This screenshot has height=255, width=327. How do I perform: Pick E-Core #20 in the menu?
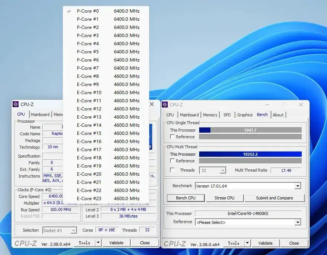(106, 174)
